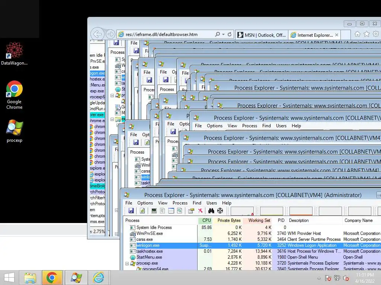Click Refresh Now icon in front Process Explorer toolbar
Screen dimensions: 381x285
143,211
